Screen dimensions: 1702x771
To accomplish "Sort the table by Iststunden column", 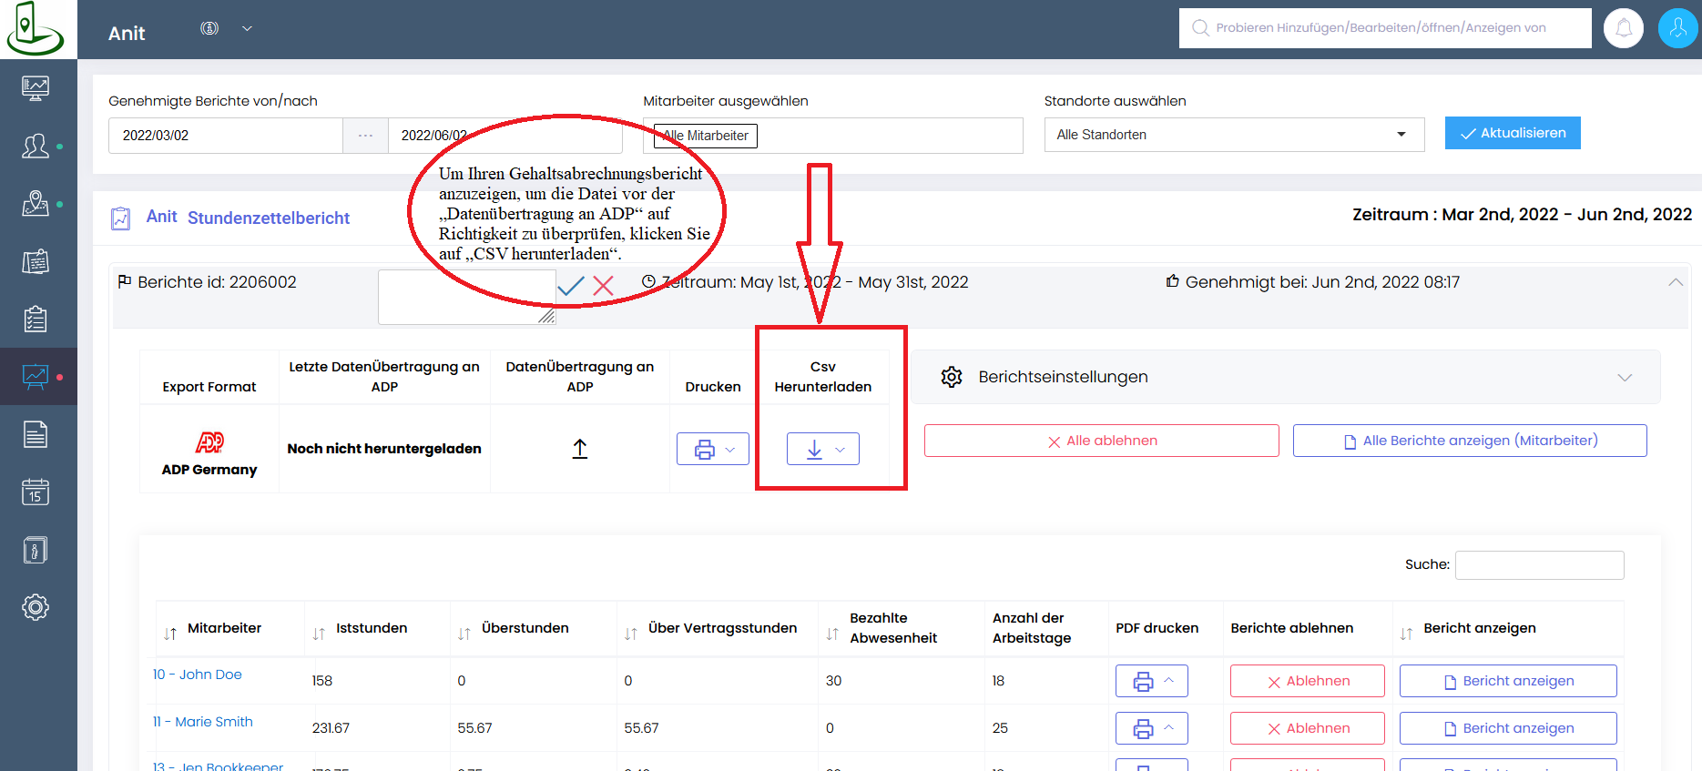I will pyautogui.click(x=371, y=628).
